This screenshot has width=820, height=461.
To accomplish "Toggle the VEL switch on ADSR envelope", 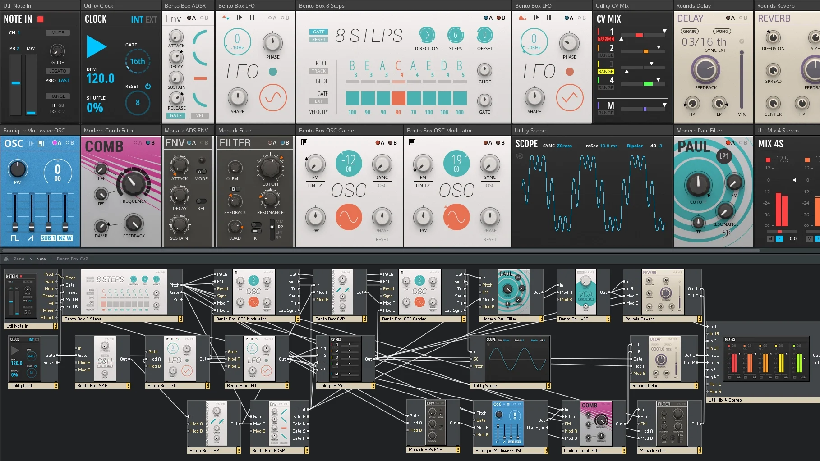I will click(x=200, y=116).
